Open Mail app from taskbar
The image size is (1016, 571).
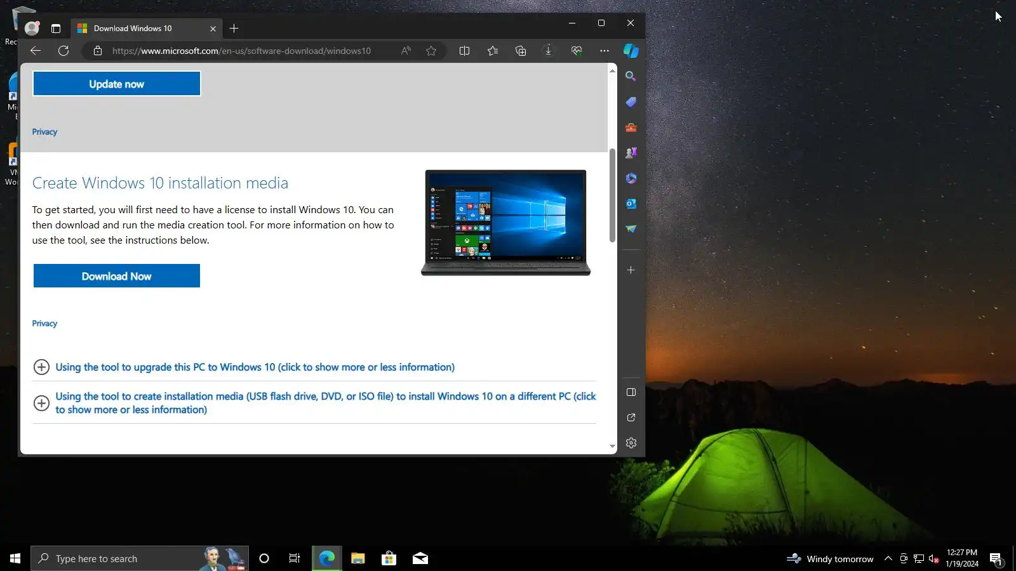420,558
